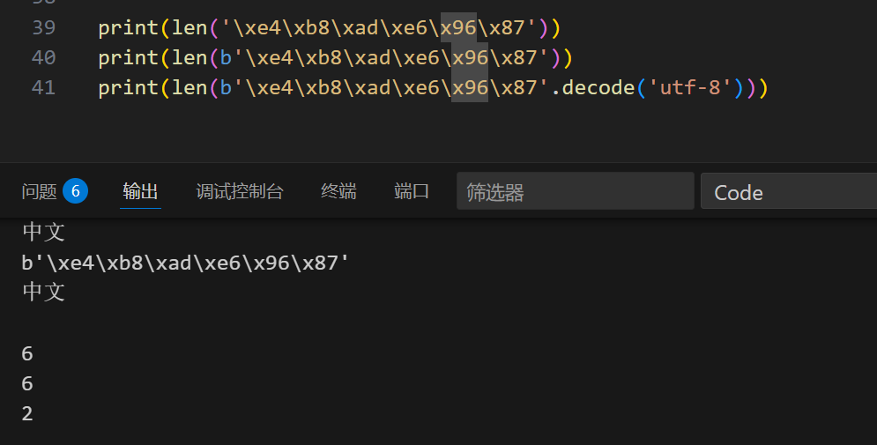
Task: Click the b'\xe4\xb8\xad...' output line
Action: [x=185, y=263]
